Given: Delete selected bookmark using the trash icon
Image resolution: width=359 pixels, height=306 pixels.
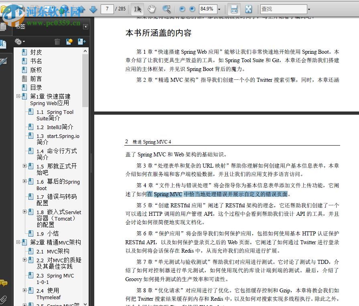Looking at the screenshot, I should pyautogui.click(x=57, y=41).
